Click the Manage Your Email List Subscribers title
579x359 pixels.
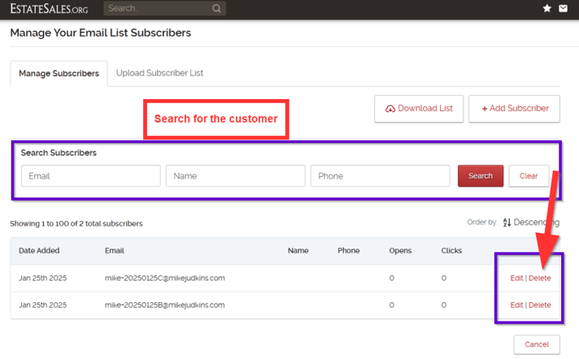(101, 32)
